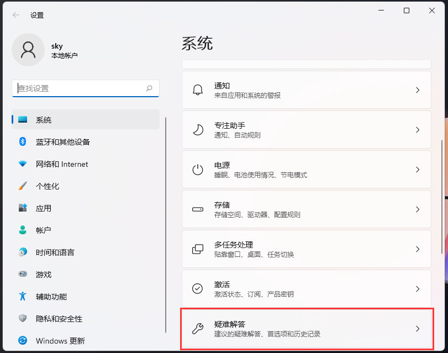Click the power icon beside 电源

click(x=197, y=169)
